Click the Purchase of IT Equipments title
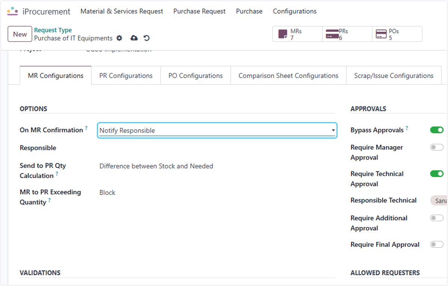 pyautogui.click(x=73, y=38)
